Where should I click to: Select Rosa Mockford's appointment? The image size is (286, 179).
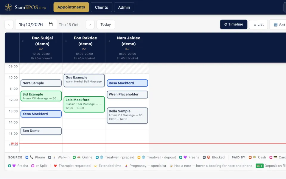tap(127, 83)
